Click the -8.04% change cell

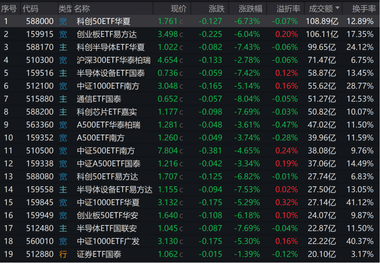(x=247, y=99)
